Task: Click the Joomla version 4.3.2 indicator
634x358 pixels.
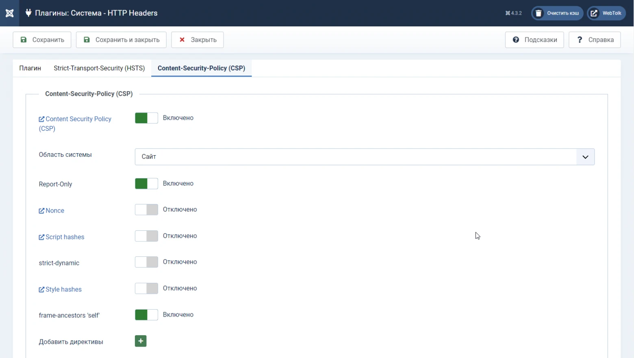Action: point(513,13)
